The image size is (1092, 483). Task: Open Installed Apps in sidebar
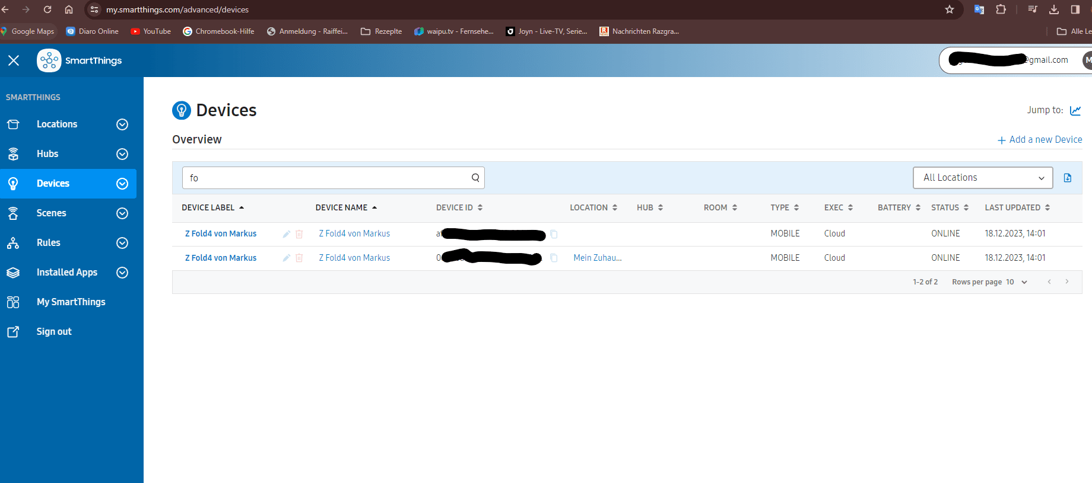[x=67, y=273]
